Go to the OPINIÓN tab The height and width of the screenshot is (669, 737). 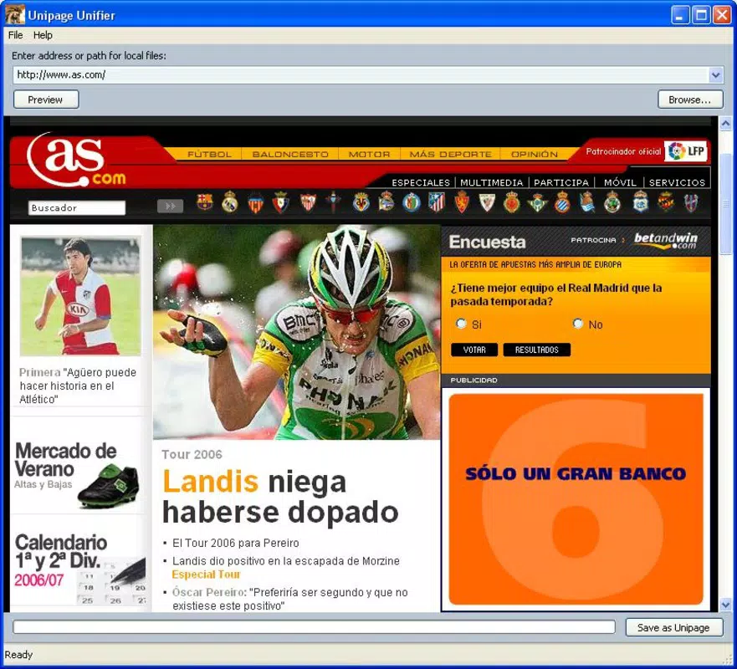click(535, 154)
